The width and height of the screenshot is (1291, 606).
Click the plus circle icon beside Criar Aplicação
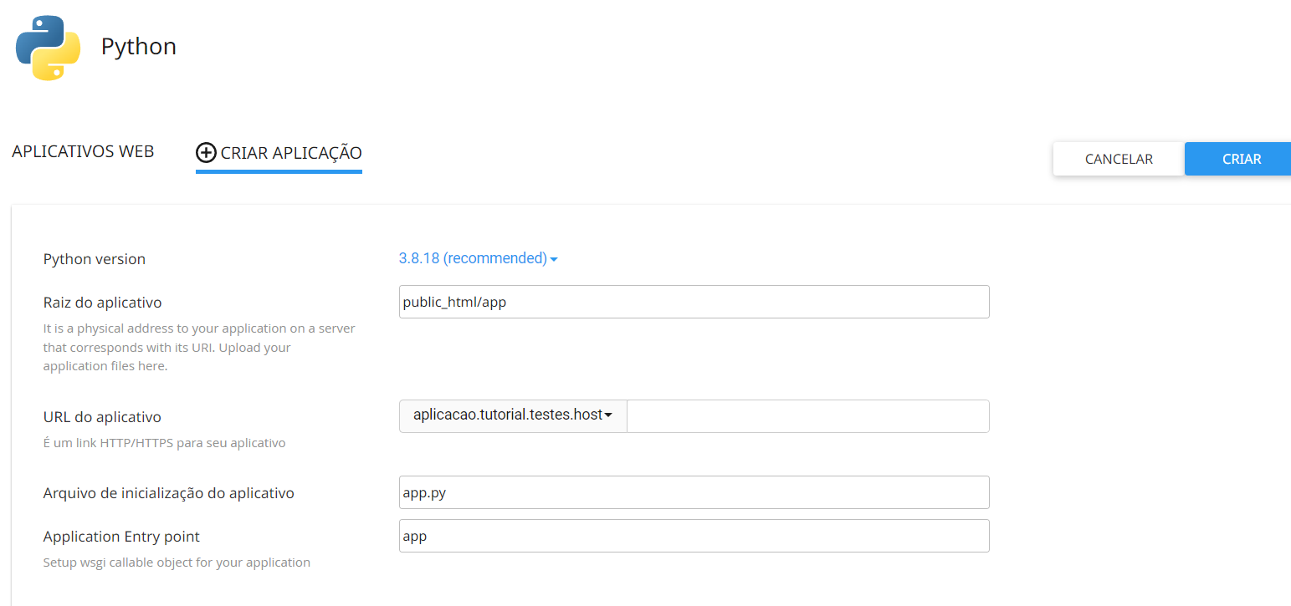point(206,153)
